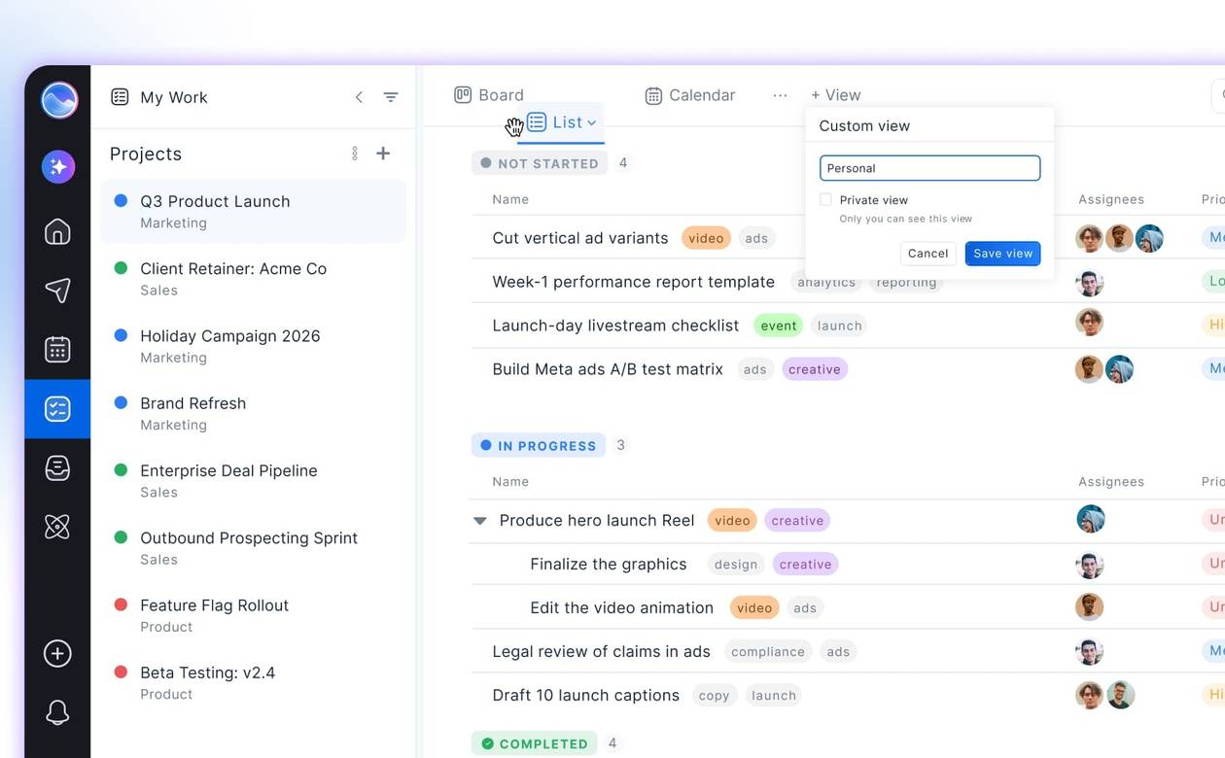Collapse subtasks of Produce hero launch Reel
The width and height of the screenshot is (1225, 758).
tap(479, 521)
